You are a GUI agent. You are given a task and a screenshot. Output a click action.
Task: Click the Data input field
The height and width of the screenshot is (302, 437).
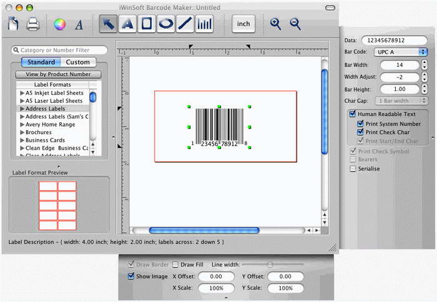pos(394,40)
